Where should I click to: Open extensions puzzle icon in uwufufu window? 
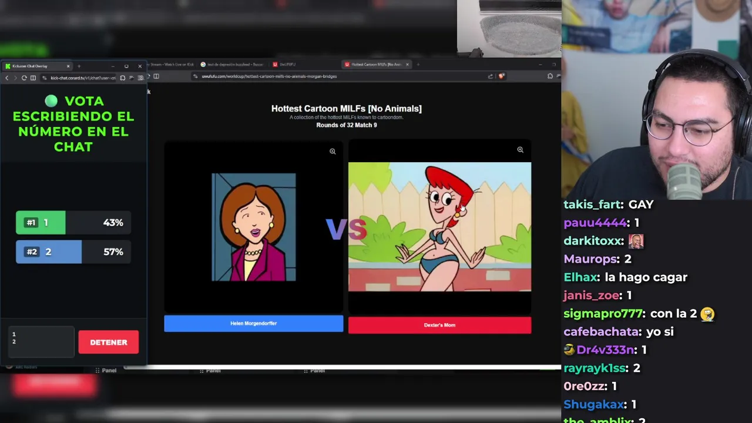click(x=549, y=76)
